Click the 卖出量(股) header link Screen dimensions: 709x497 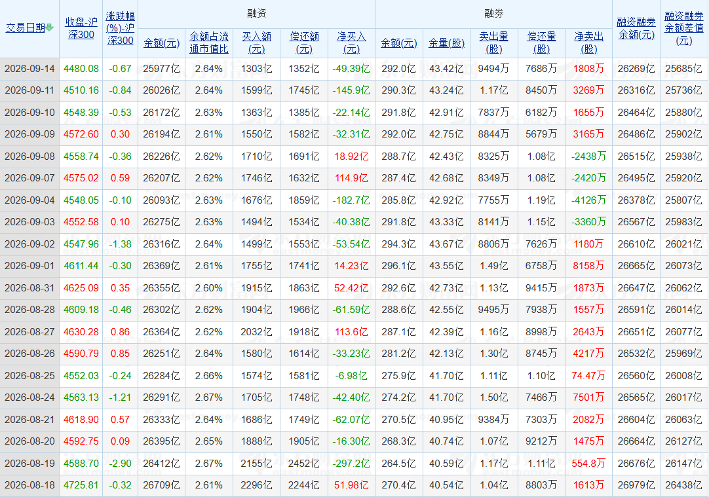tap(494, 43)
